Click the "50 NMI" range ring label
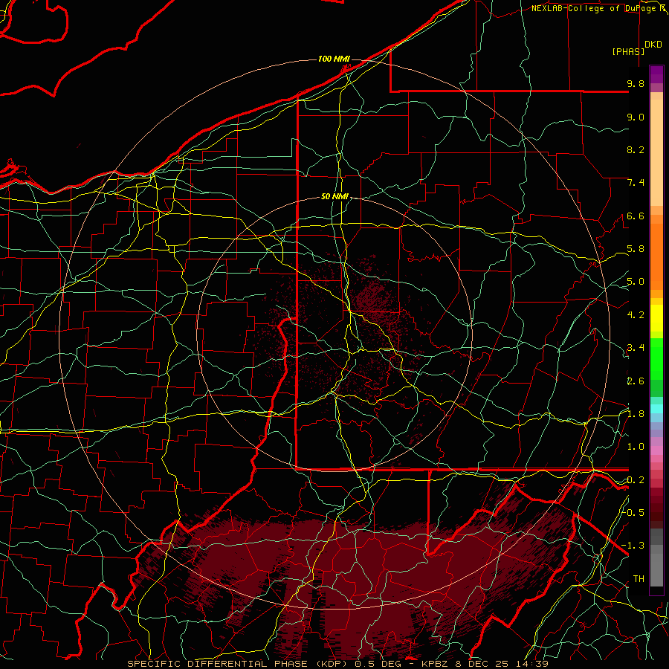 [x=334, y=197]
